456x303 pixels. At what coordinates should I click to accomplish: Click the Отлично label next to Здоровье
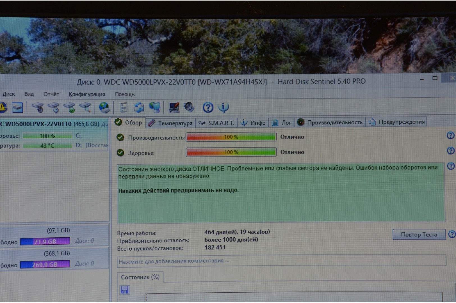click(292, 152)
